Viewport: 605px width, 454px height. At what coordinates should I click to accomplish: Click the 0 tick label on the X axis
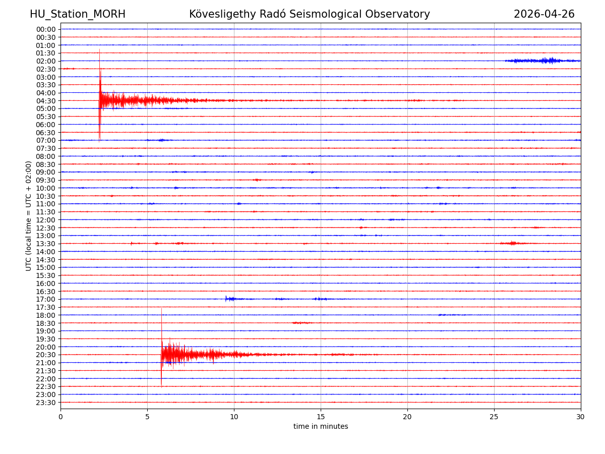[x=60, y=417]
